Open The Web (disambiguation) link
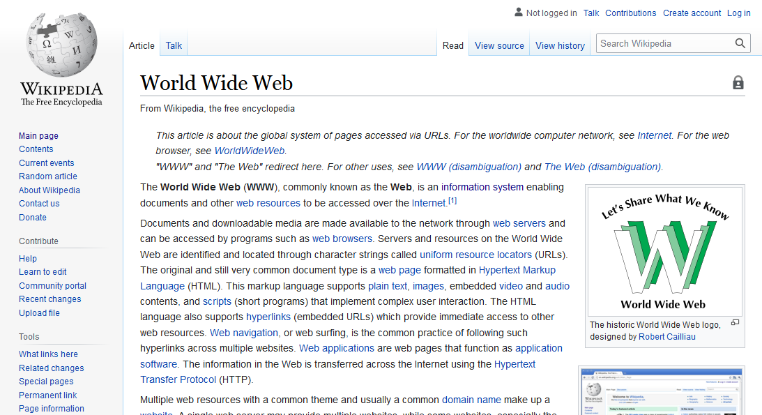 (602, 167)
